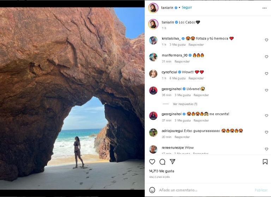This screenshot has height=197, width=271.
Task: Reply to georginahol's me encanta comment
Action: (201, 120)
